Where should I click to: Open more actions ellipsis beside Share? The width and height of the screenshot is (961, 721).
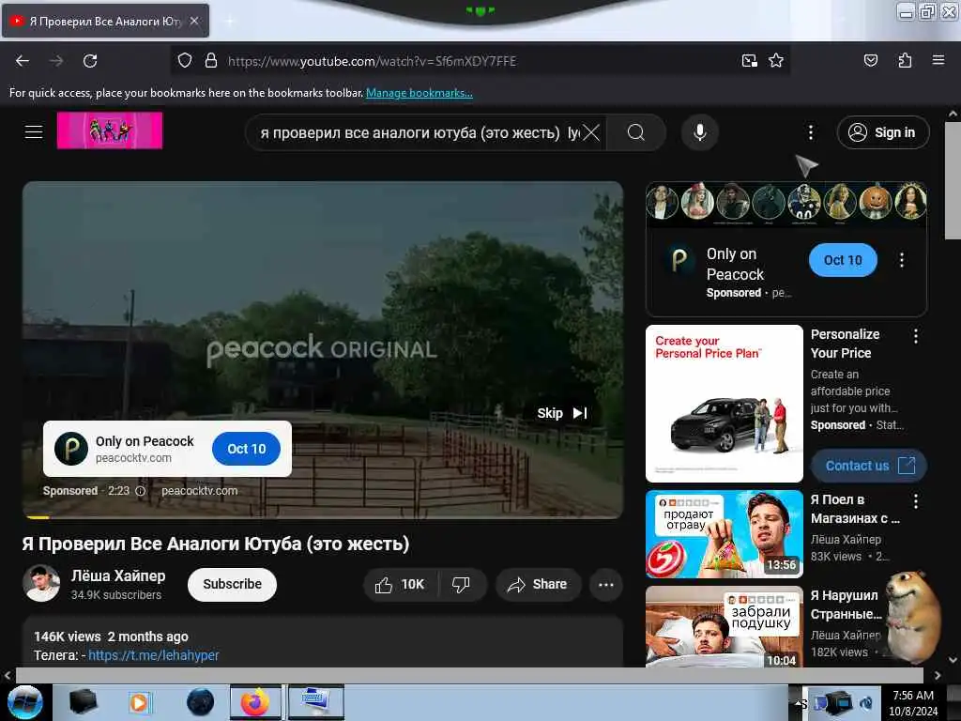click(606, 585)
